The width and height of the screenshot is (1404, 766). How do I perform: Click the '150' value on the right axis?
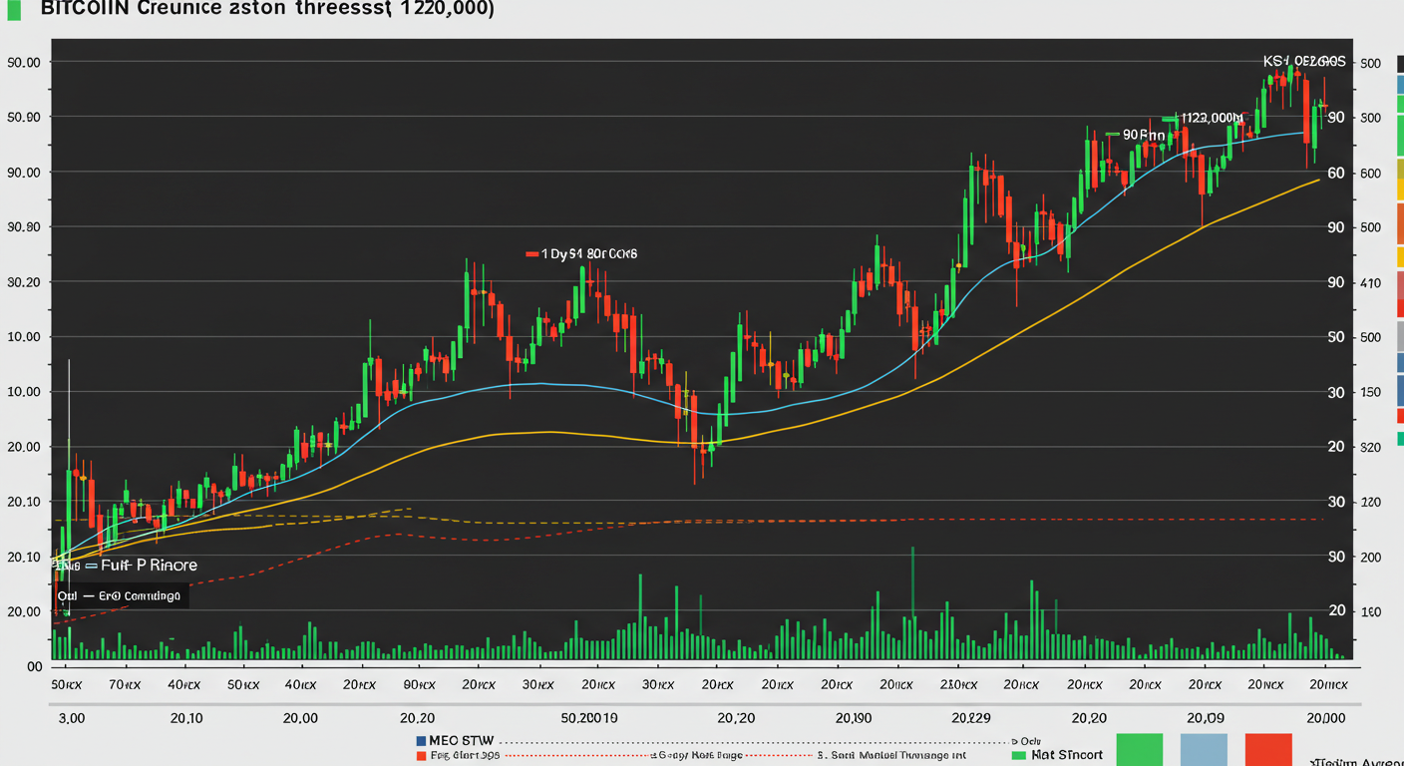point(1370,393)
